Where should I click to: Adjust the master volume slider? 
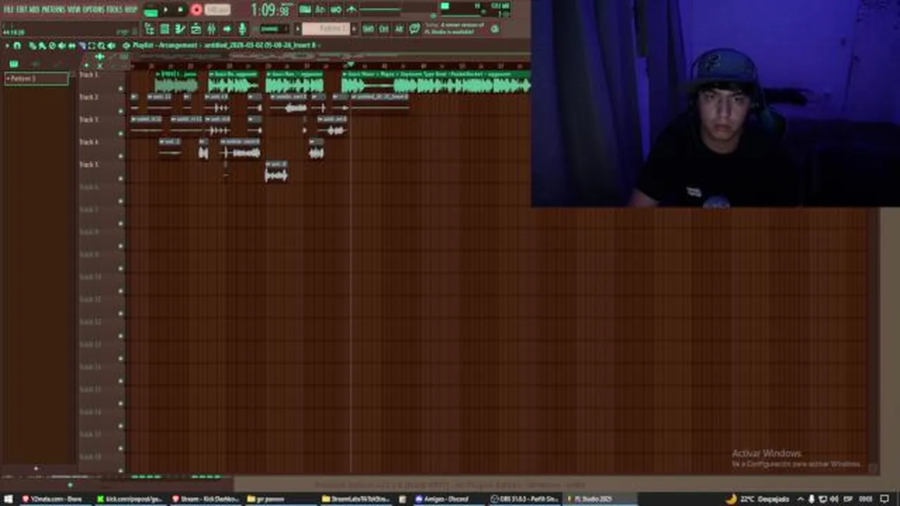(x=380, y=9)
